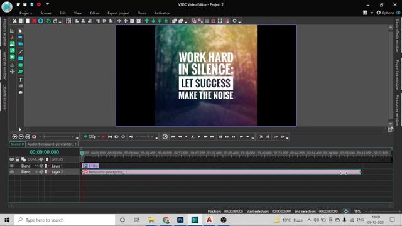
Task: Adjust the timeline zoom slider
Action: pos(58,137)
